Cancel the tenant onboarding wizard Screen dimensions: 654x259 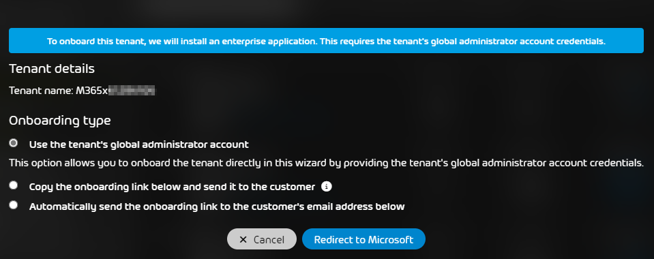pyautogui.click(x=261, y=239)
